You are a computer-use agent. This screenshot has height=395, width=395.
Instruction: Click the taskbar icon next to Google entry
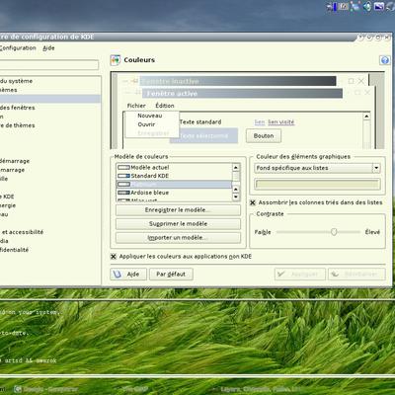19,389
